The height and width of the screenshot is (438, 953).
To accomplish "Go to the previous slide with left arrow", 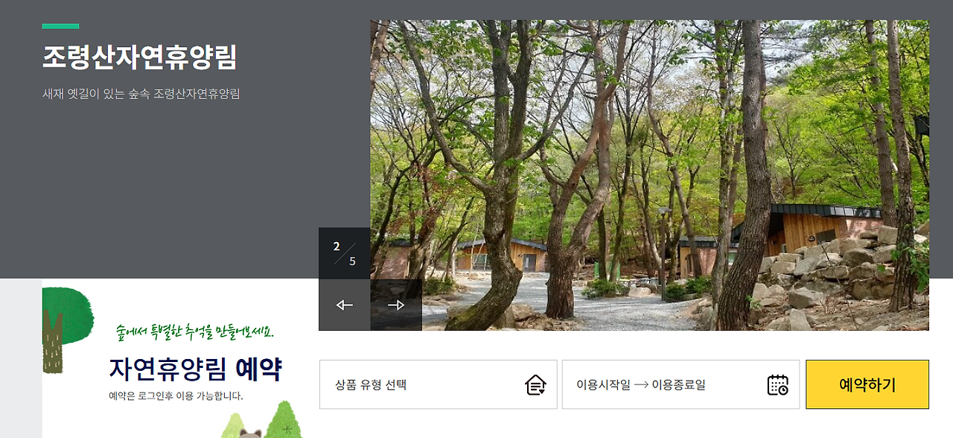I will (x=344, y=305).
